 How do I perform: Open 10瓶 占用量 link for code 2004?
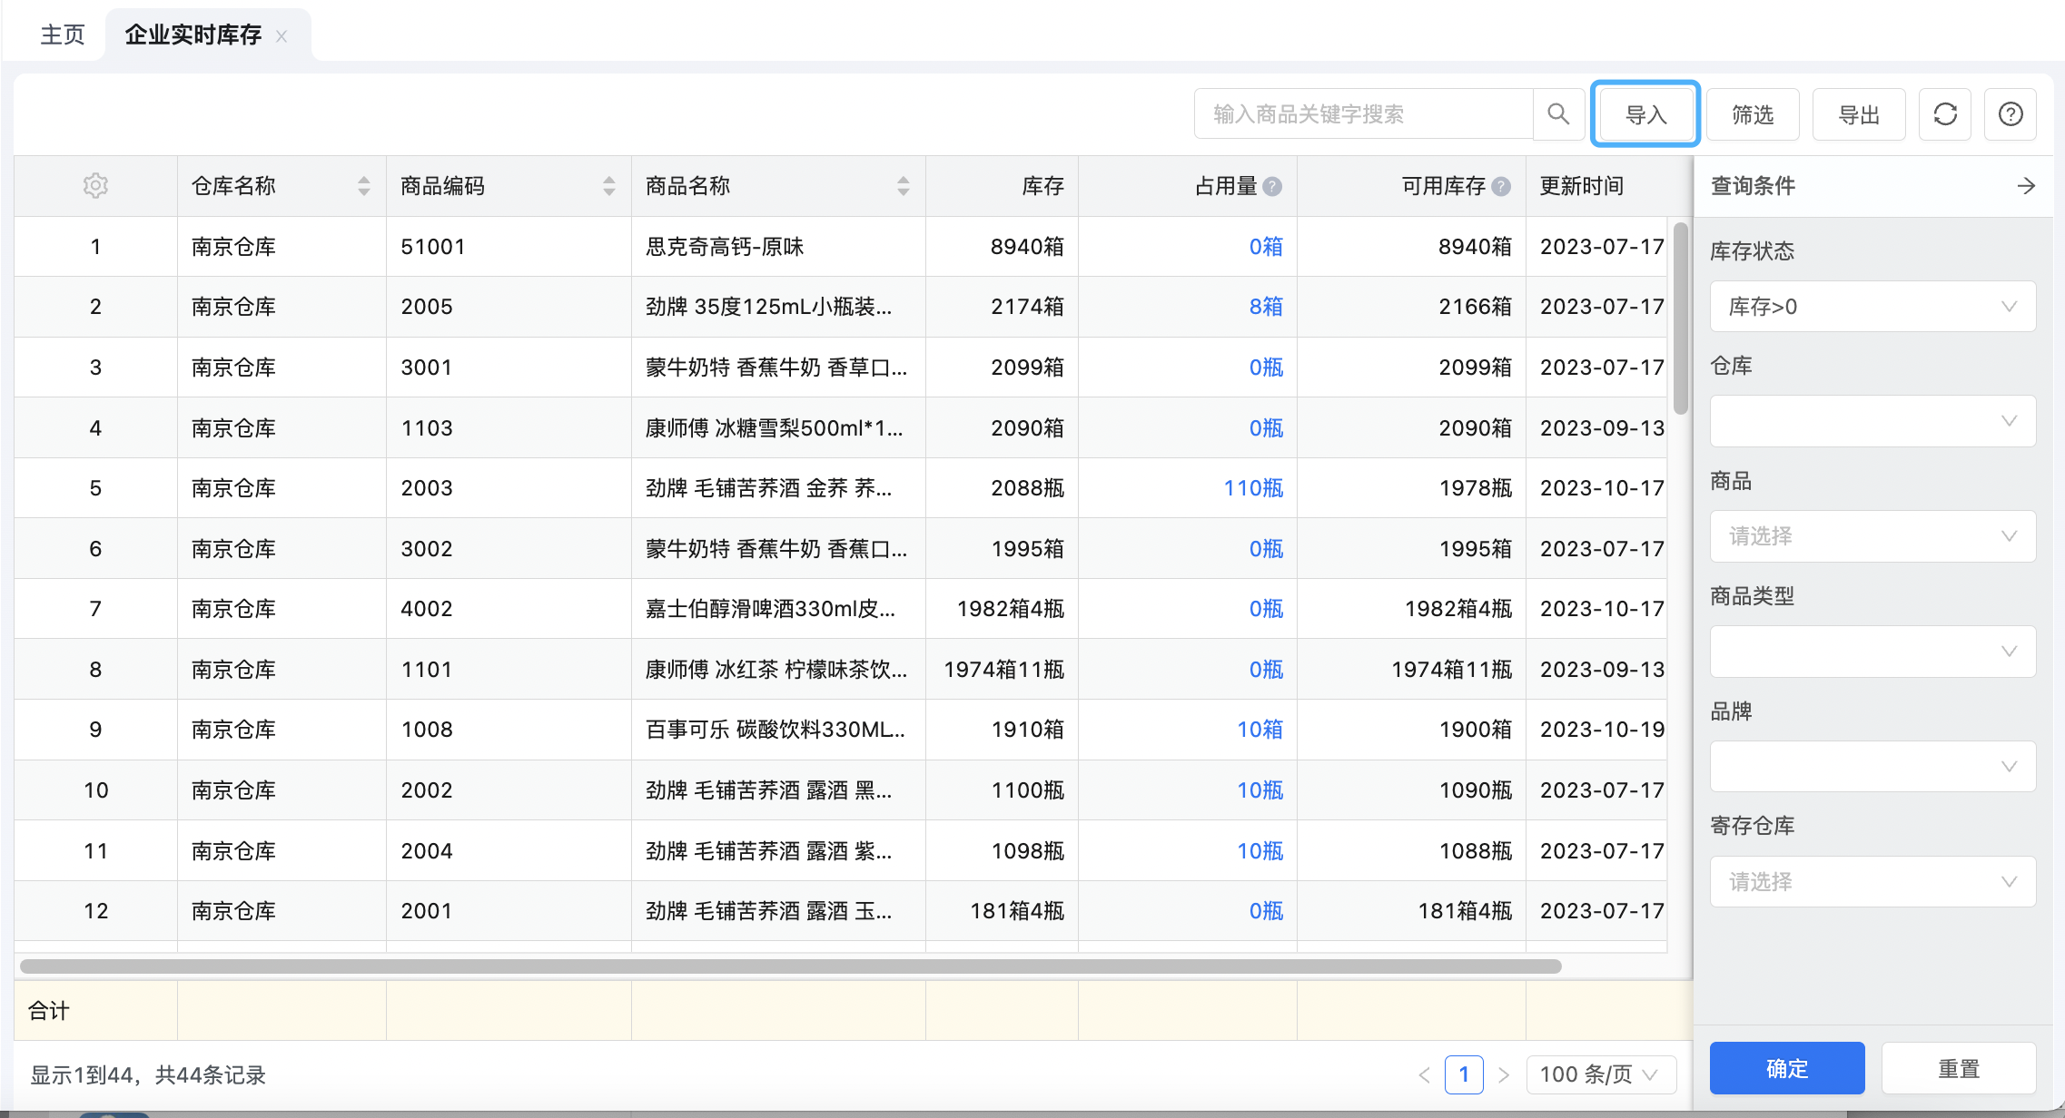click(x=1260, y=851)
